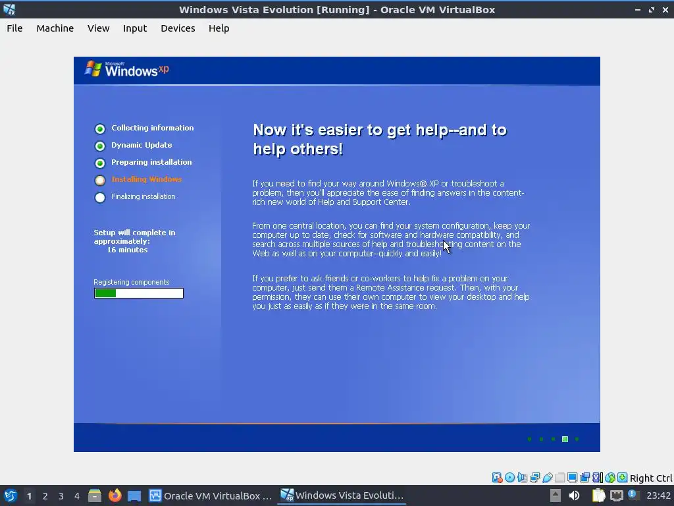This screenshot has width=674, height=506.
Task: Click the show desktop icon in taskbar
Action: (x=134, y=495)
